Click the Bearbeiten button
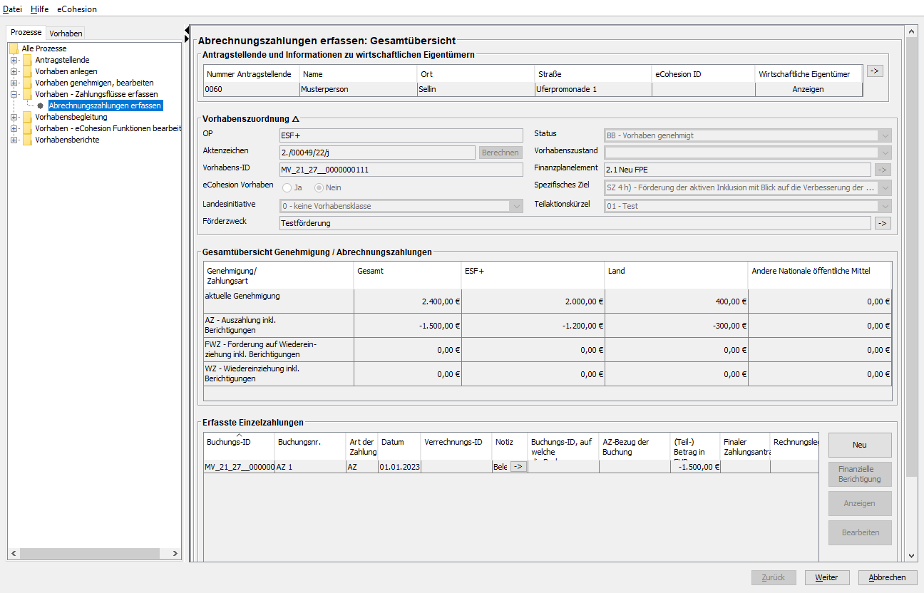The image size is (924, 593). 860,532
